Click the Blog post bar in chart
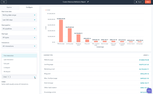Screen dimensions: 153x94 click(87, 41)
